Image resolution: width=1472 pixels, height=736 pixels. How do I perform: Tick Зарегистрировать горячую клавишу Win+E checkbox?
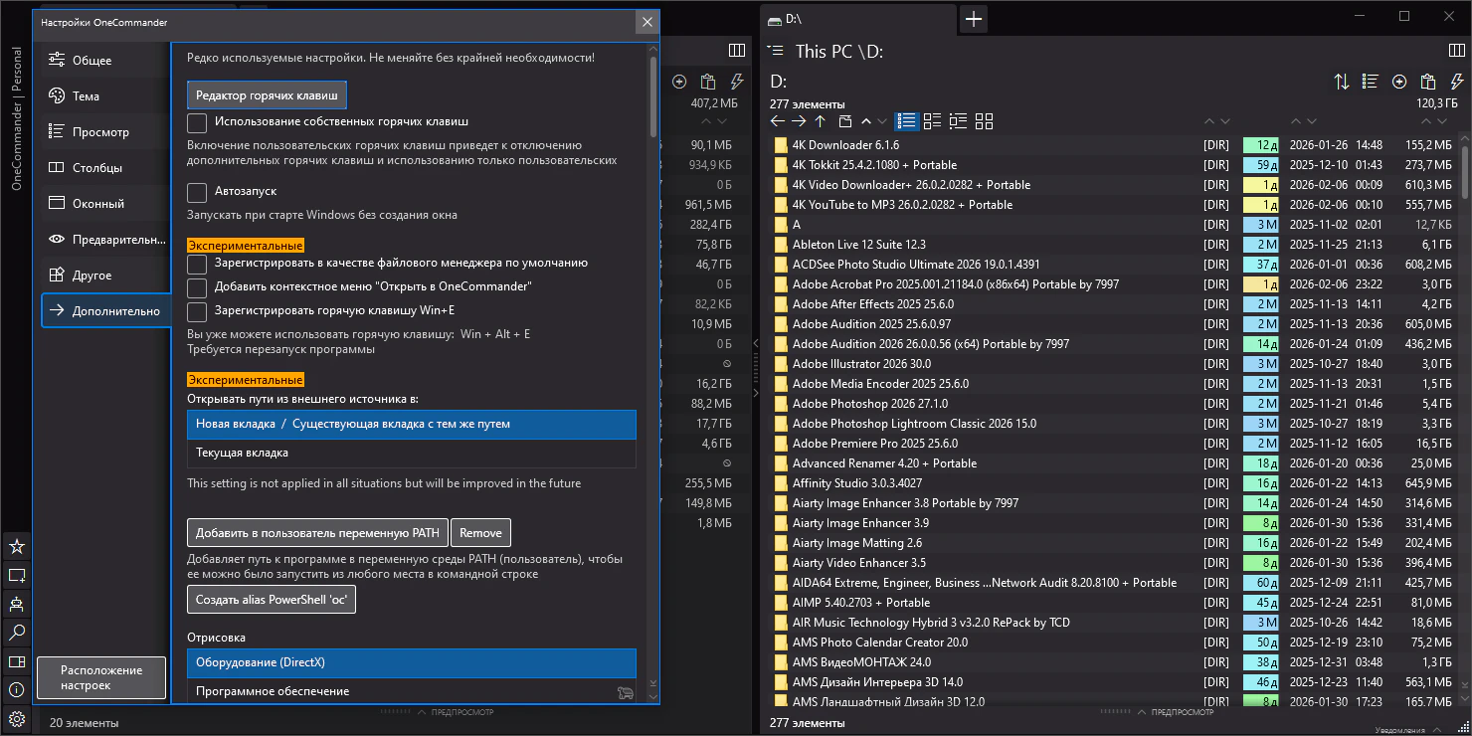[197, 311]
